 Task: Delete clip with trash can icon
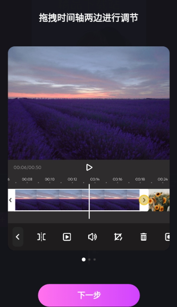144,237
